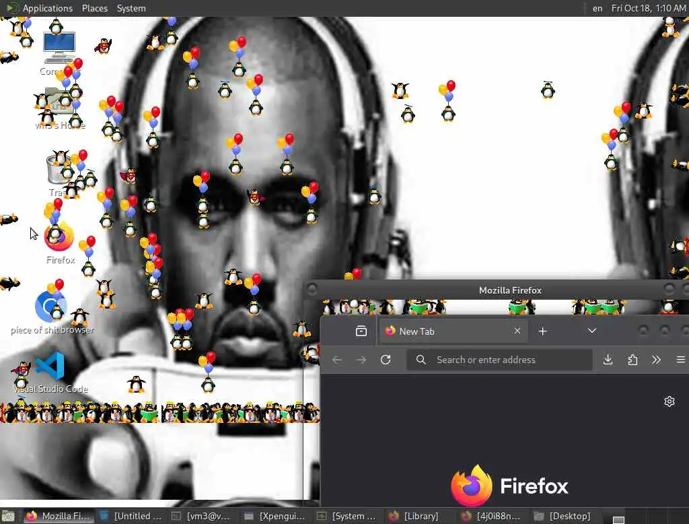689x524 pixels.
Task: Reload the current Firefox page
Action: 386,360
